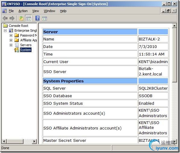
Task: Click the Done status bar text
Action: tap(5, 148)
